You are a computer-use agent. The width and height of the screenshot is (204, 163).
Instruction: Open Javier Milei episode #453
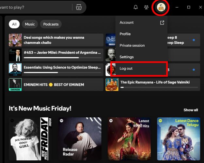point(56,55)
